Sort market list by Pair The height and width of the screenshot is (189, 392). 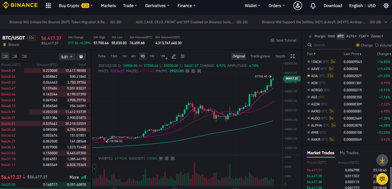(x=311, y=54)
